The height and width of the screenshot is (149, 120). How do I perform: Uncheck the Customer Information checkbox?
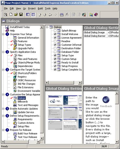tap(55, 45)
